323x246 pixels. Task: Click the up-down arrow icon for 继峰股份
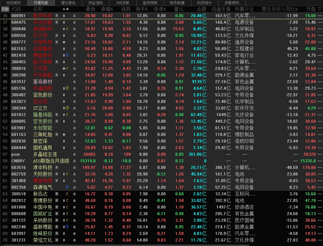[x=64, y=233]
